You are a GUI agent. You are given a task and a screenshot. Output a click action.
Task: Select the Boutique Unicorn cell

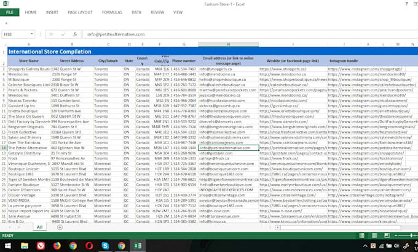(29, 169)
